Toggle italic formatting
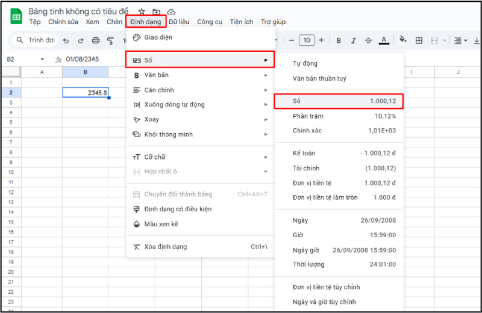This screenshot has width=482, height=313. (354, 40)
